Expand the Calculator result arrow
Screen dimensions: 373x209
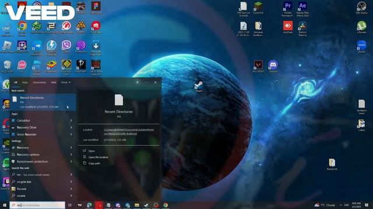coord(71,120)
